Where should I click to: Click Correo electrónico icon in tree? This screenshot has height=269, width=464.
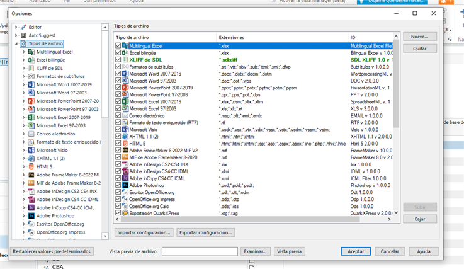coord(31,134)
